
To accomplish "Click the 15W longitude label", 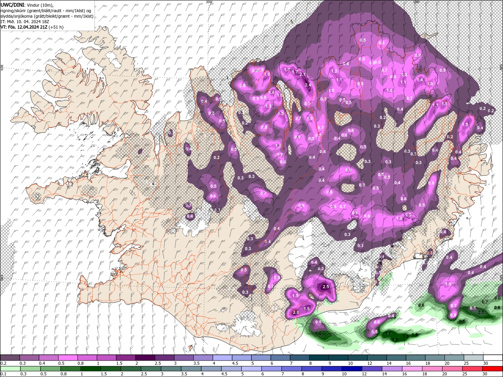I will 417,2.
